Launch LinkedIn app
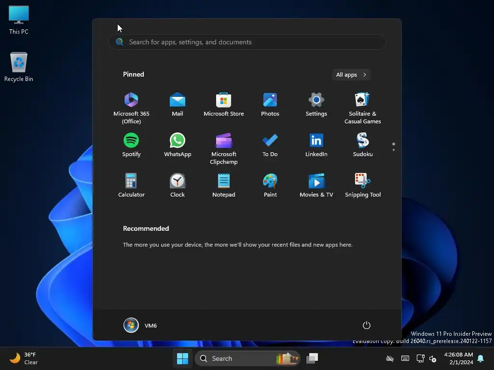Screen dimensions: 494x370 pos(316,145)
